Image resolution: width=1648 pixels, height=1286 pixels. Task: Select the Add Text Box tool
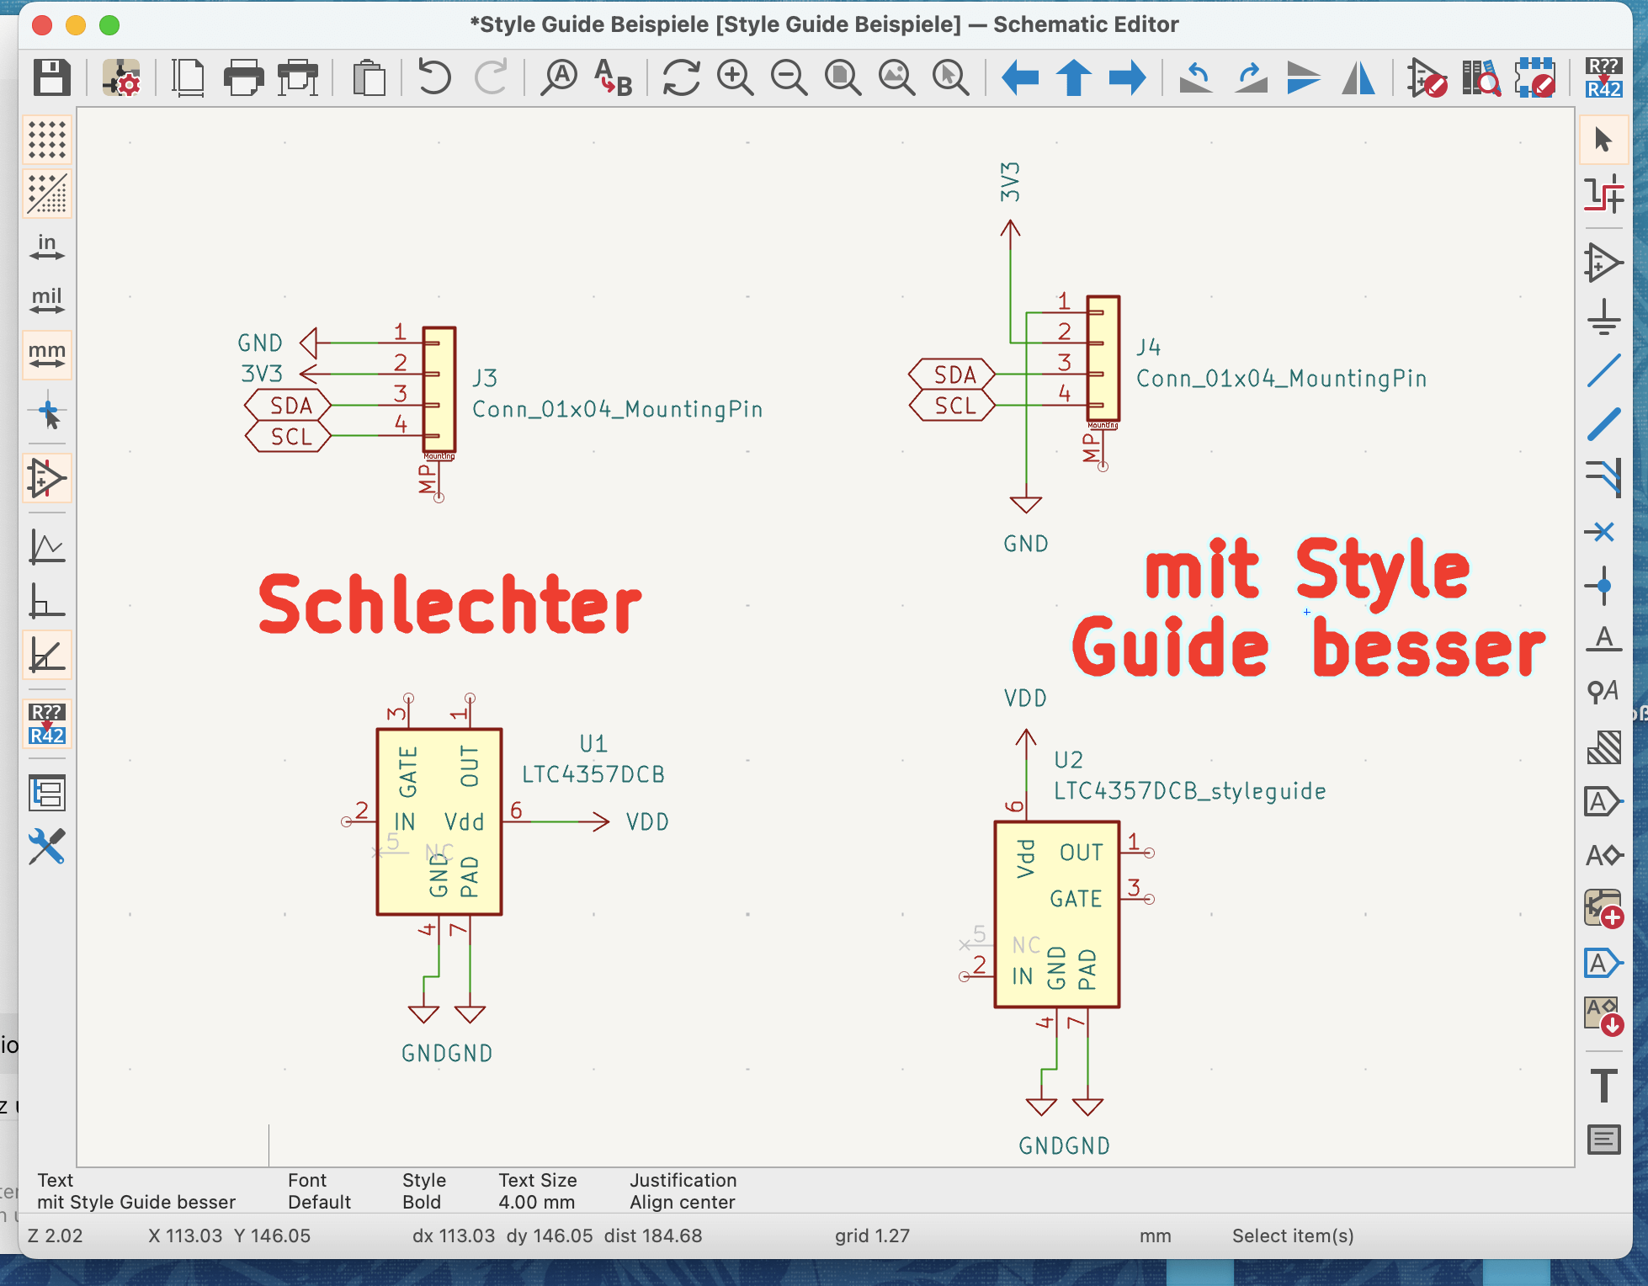pos(1603,1140)
